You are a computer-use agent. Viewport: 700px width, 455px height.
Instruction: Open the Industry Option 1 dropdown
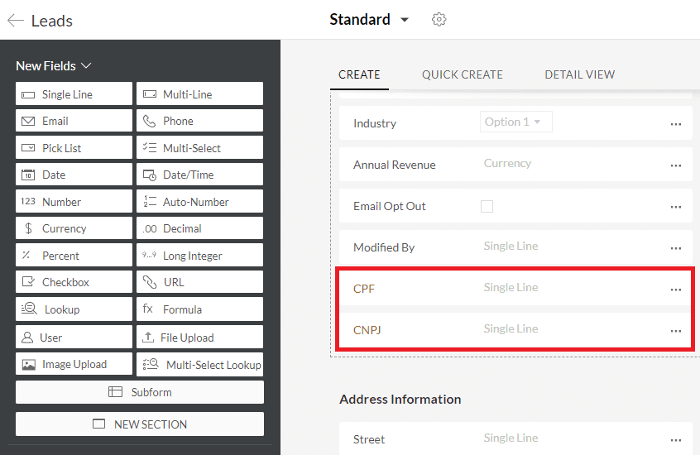516,122
